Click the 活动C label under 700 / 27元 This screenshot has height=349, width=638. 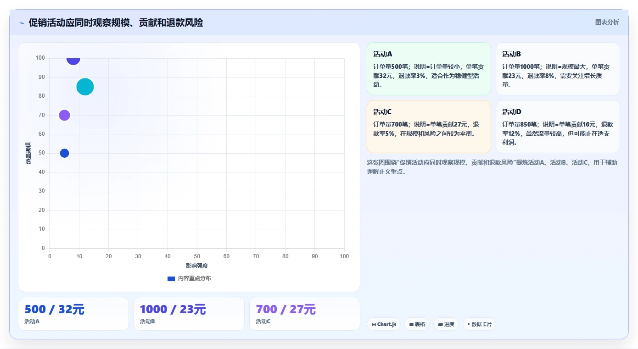[x=263, y=321]
